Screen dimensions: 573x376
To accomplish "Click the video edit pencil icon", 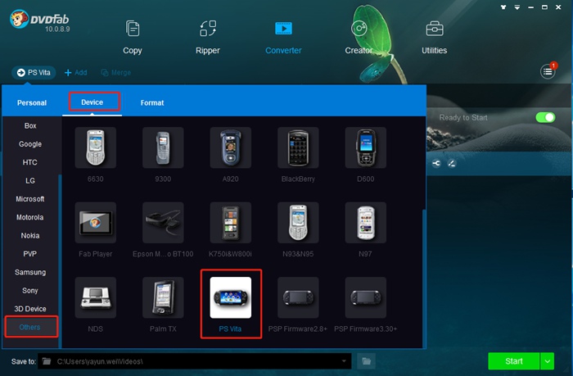I will point(452,163).
